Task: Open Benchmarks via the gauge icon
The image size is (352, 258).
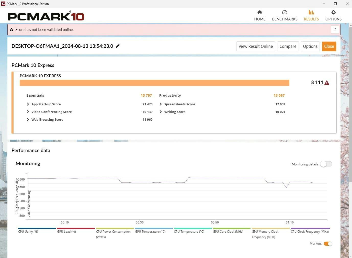Action: (285, 13)
